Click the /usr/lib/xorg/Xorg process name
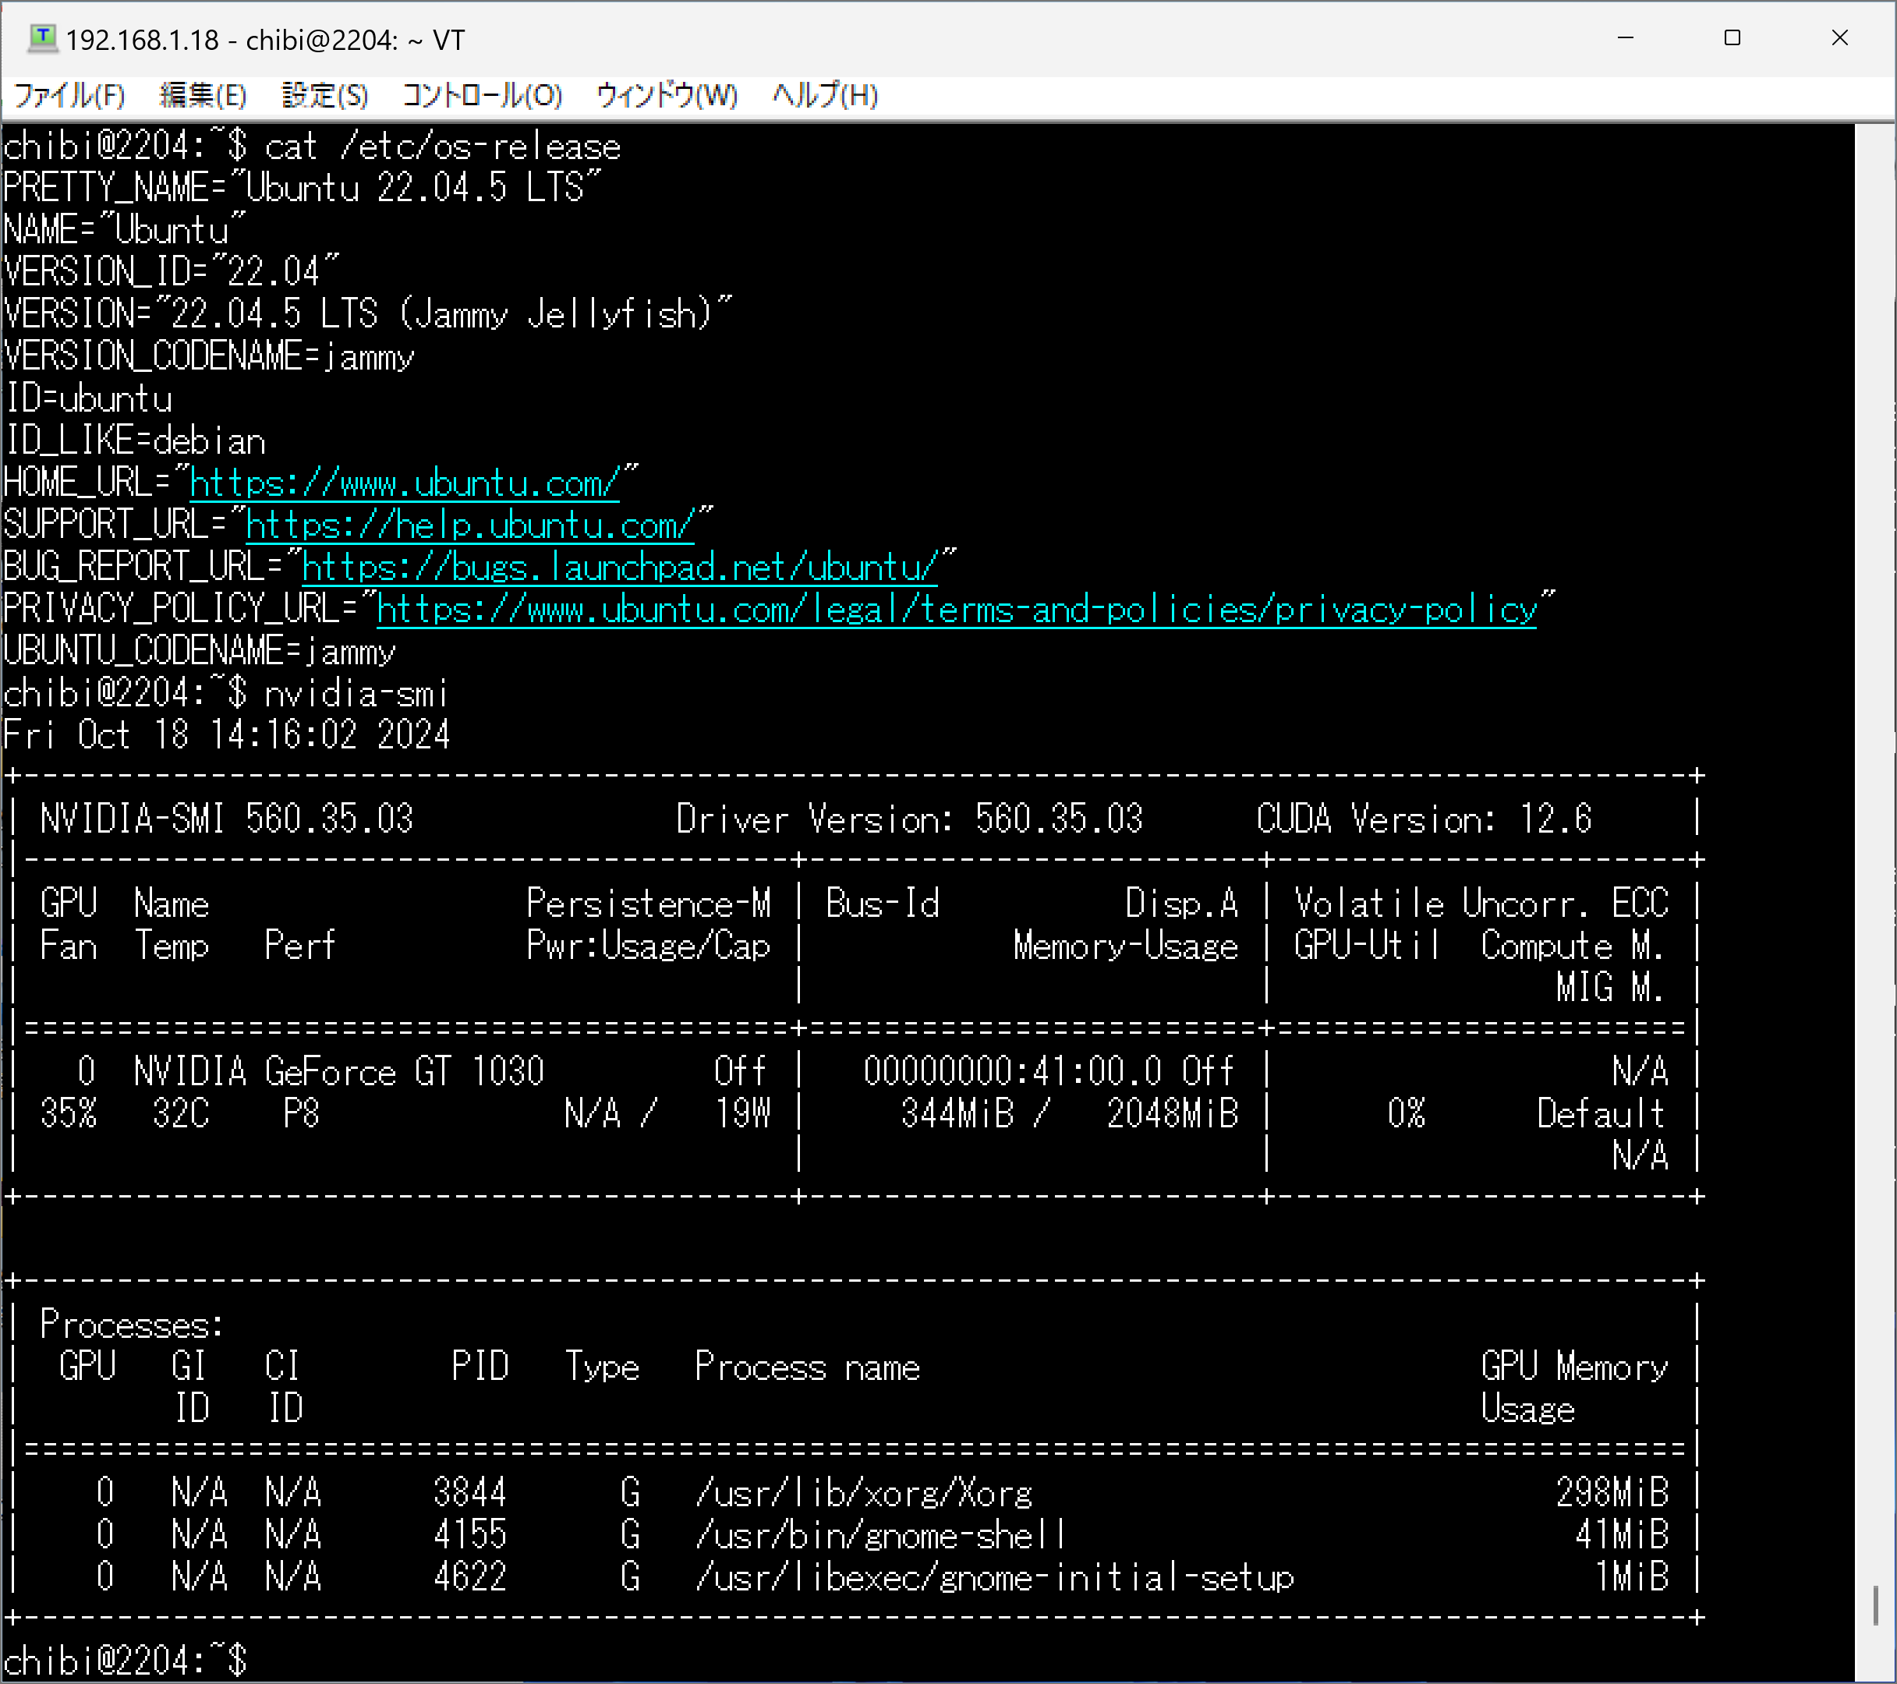 click(x=863, y=1493)
